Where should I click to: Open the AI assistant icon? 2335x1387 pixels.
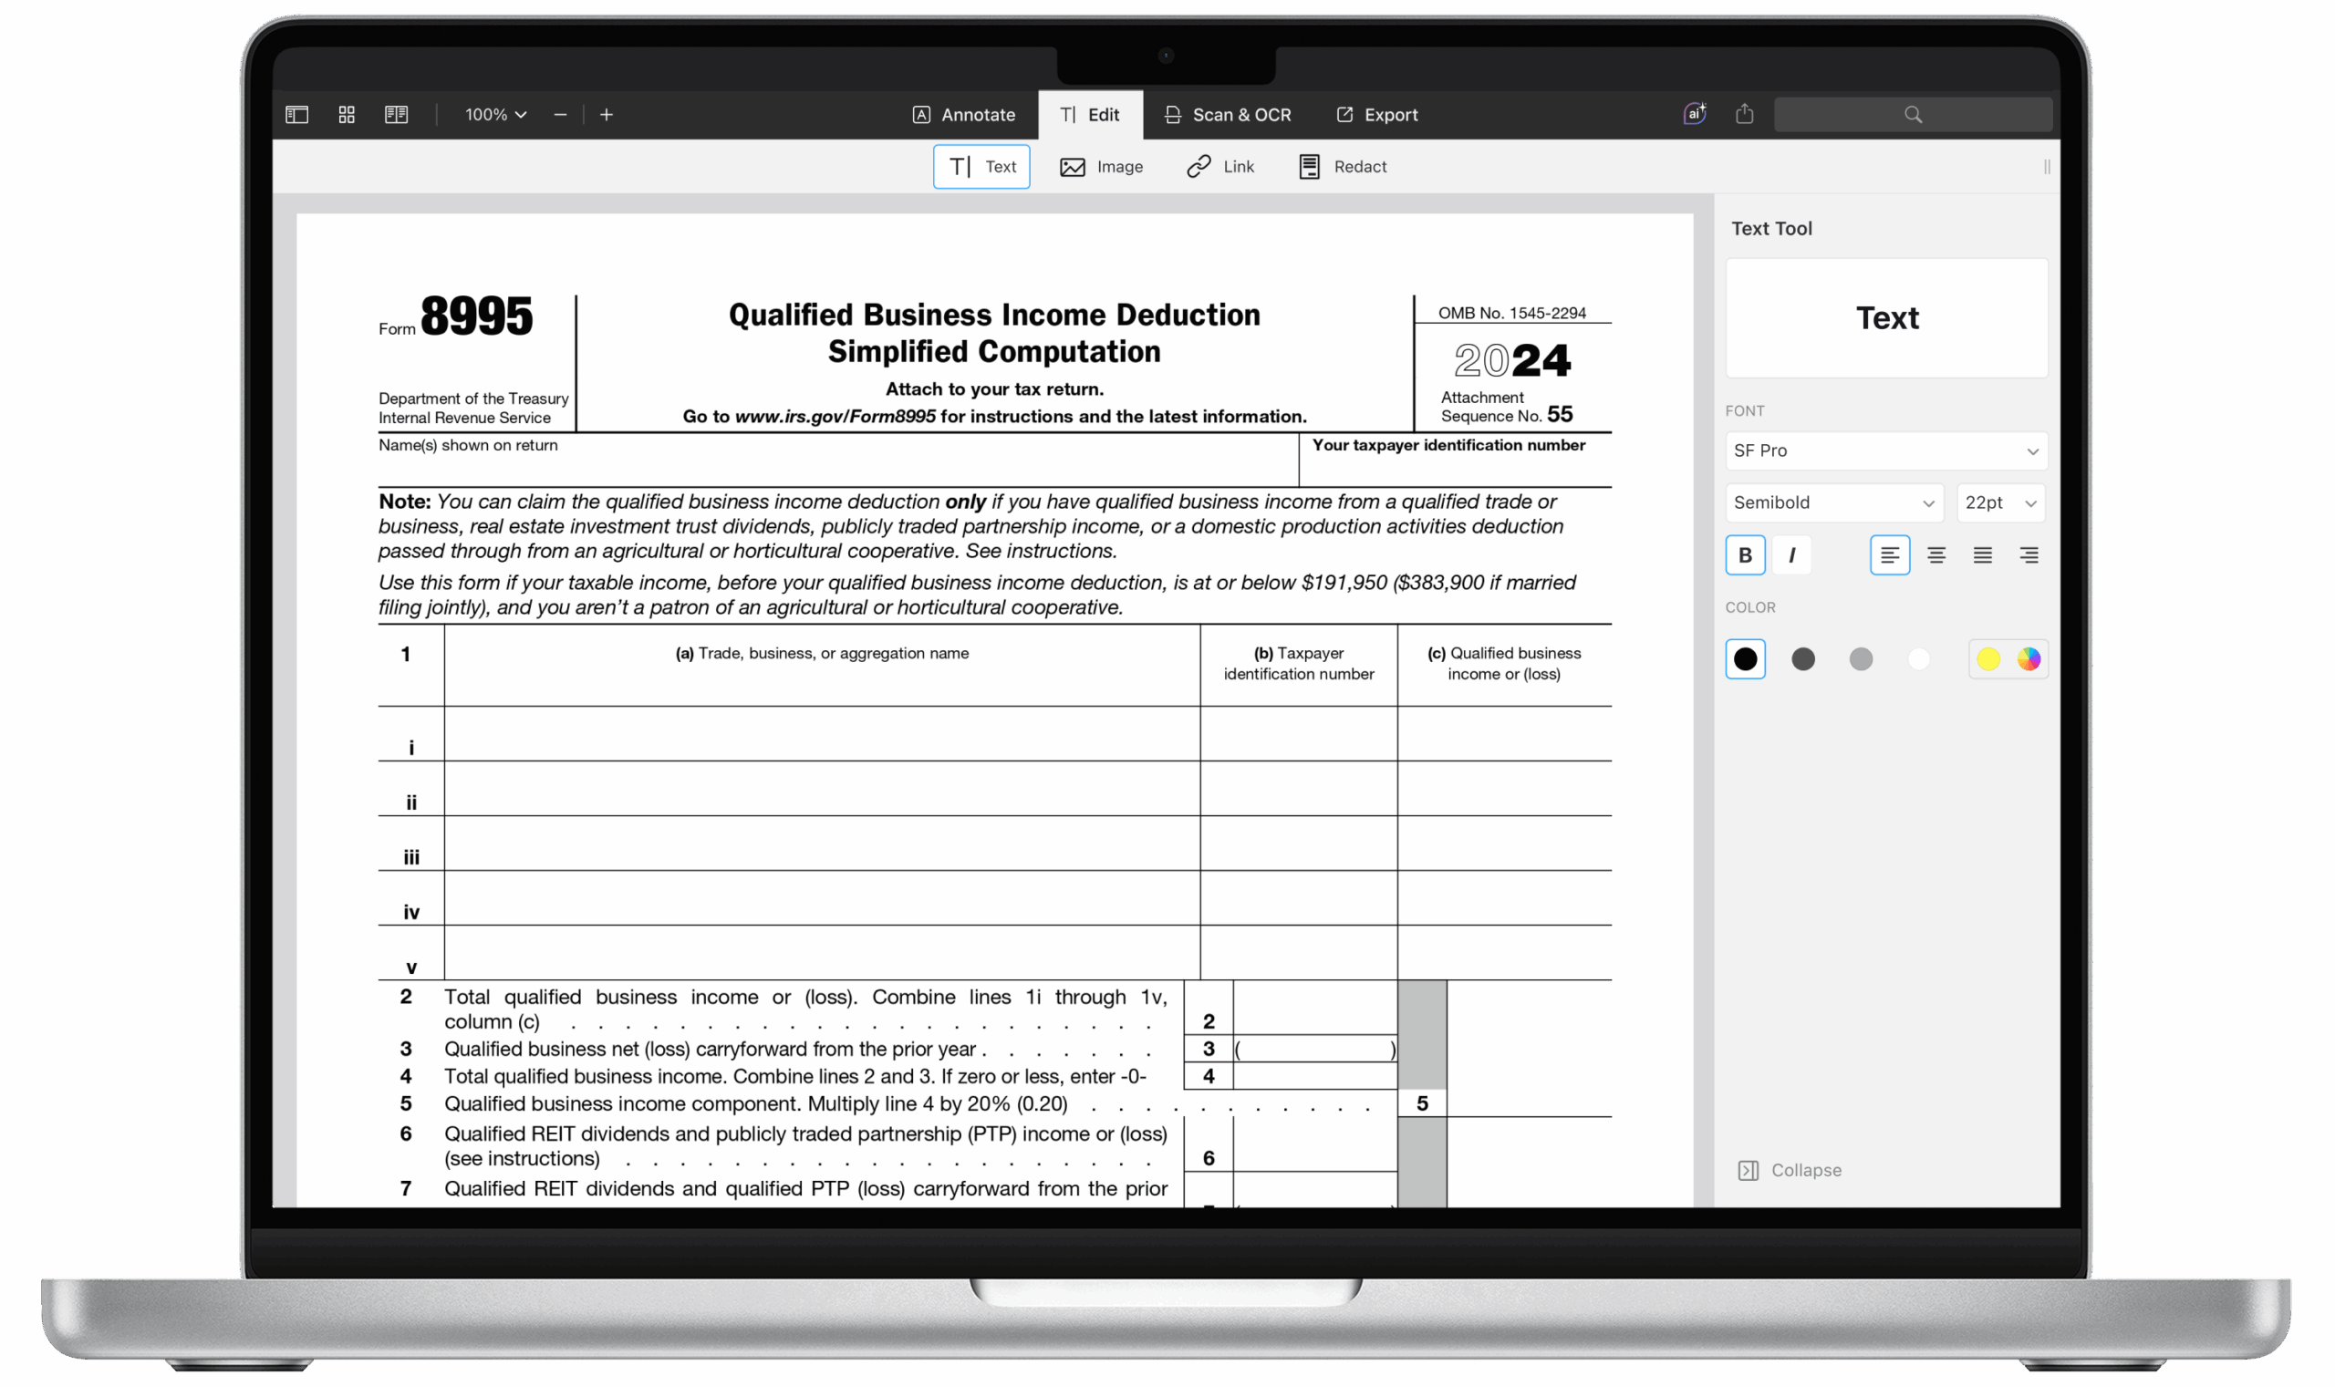pyautogui.click(x=1694, y=113)
